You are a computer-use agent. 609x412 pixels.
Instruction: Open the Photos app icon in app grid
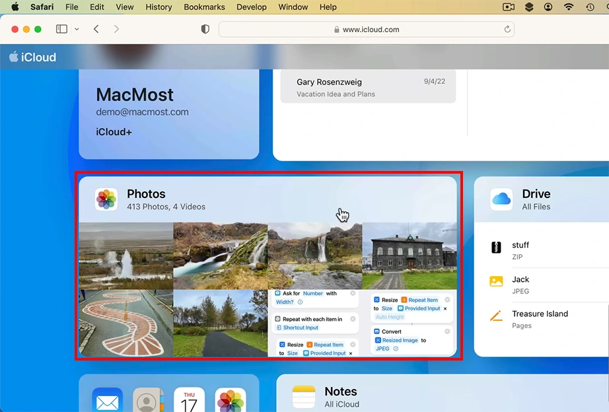pos(231,400)
